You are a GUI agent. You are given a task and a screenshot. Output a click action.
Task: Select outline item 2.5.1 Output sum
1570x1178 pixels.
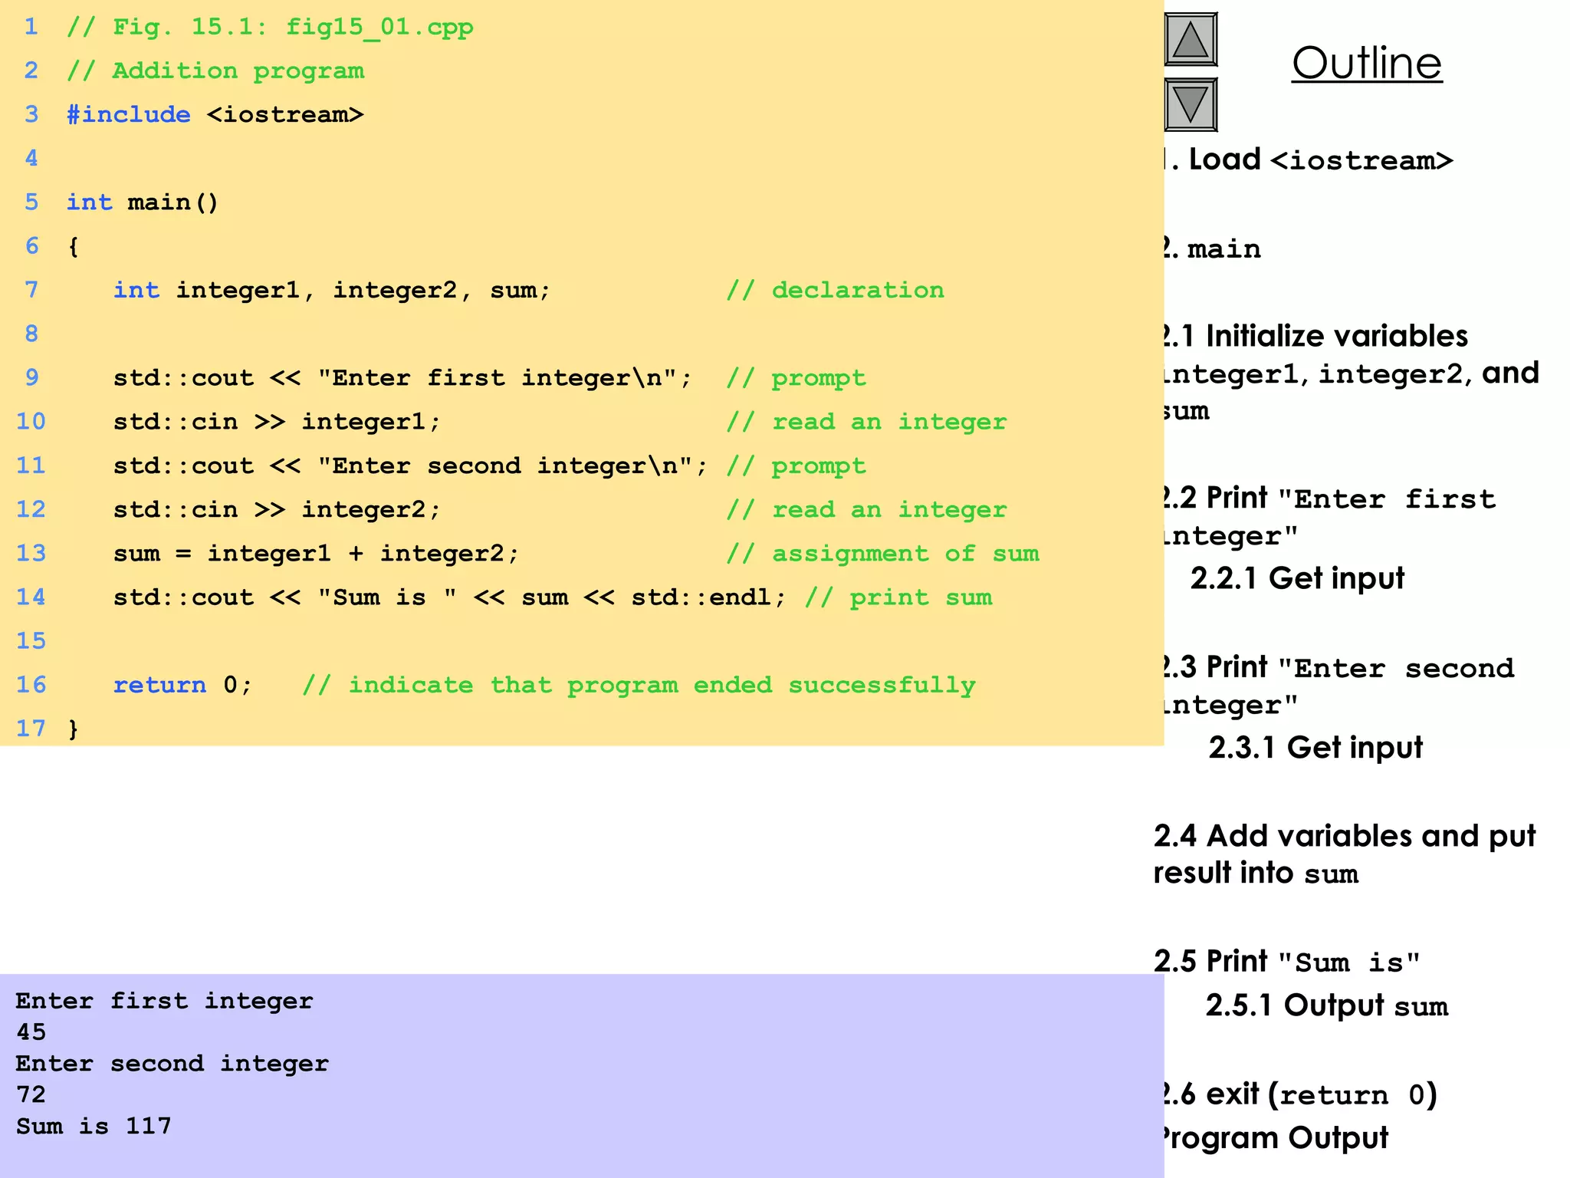1327,1005
